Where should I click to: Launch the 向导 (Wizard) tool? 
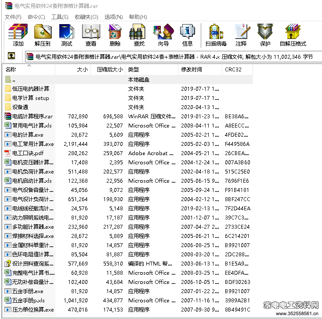[163, 32]
